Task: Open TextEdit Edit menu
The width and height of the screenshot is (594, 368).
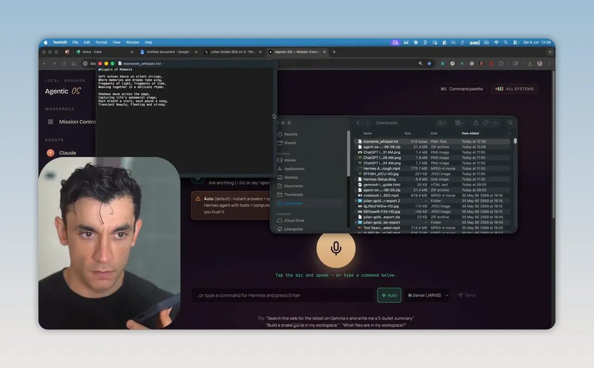Action: [x=87, y=42]
